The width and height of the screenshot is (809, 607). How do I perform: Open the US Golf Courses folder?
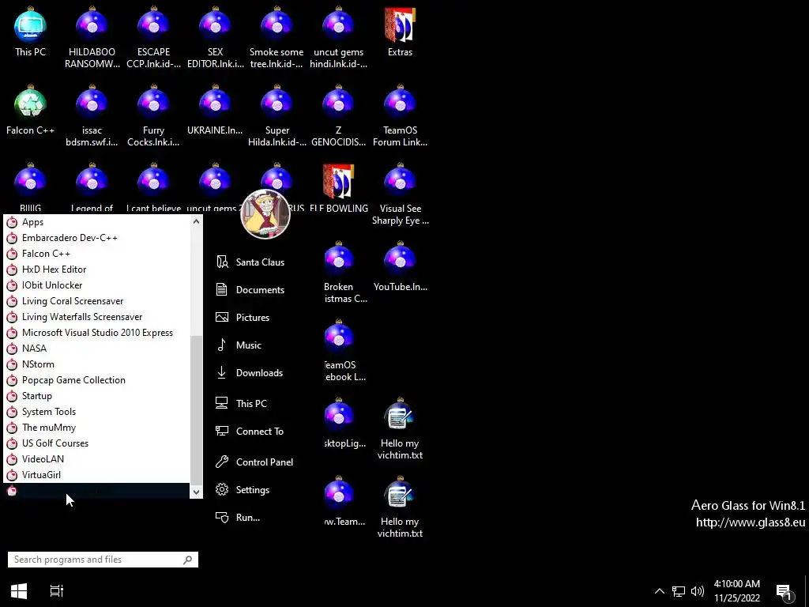96,443
